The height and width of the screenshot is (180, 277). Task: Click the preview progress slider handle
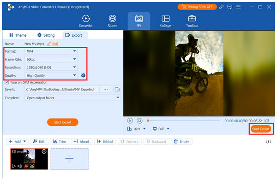tap(148, 121)
